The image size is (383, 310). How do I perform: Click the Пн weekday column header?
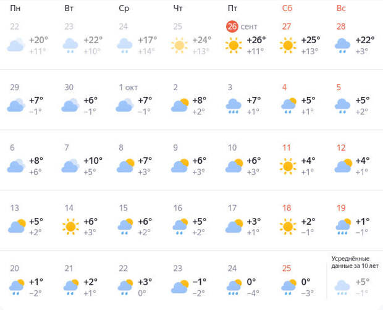15,8
